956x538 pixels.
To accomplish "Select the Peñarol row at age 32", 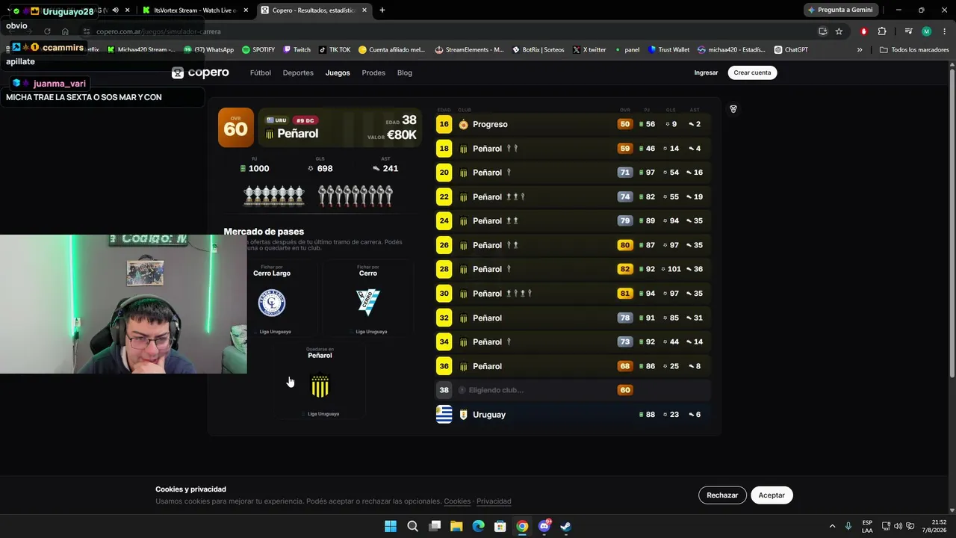I will tap(572, 318).
